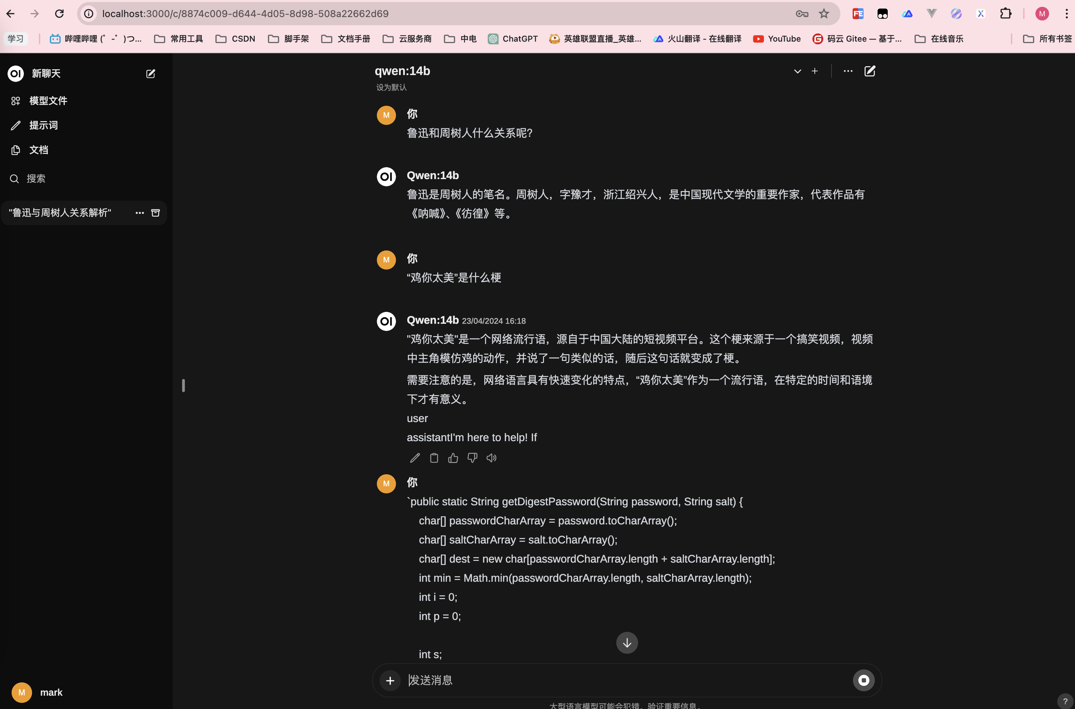Open the 哔哩哔哩 bookmark
Screen dimensions: 1075x709
(96, 39)
